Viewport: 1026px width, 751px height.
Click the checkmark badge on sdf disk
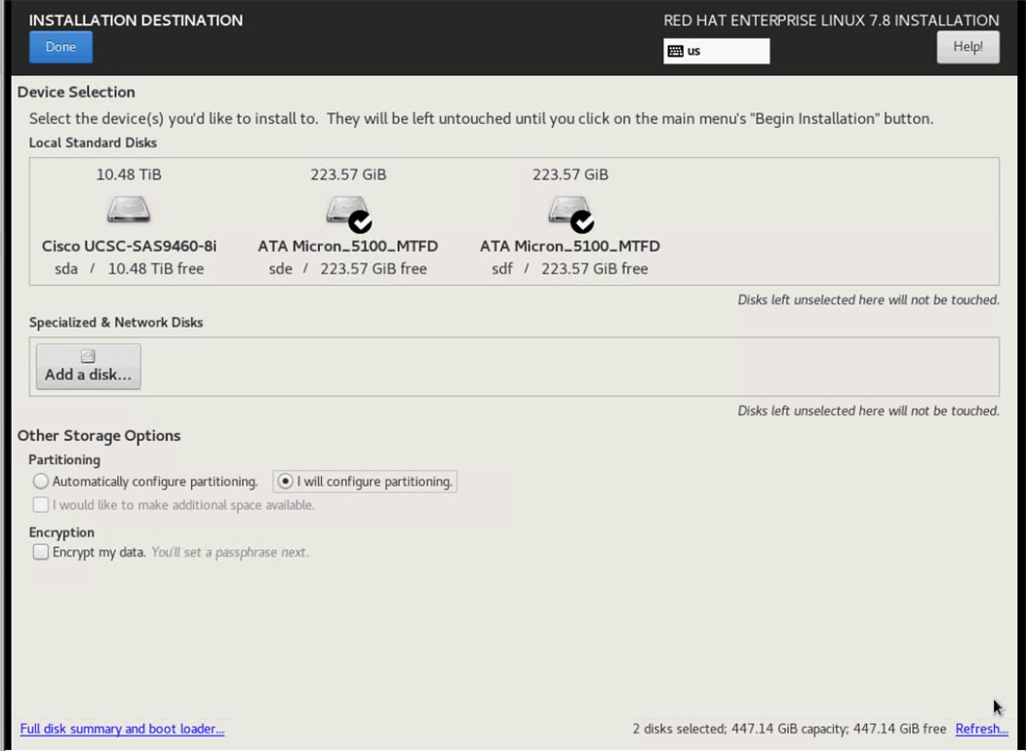582,222
